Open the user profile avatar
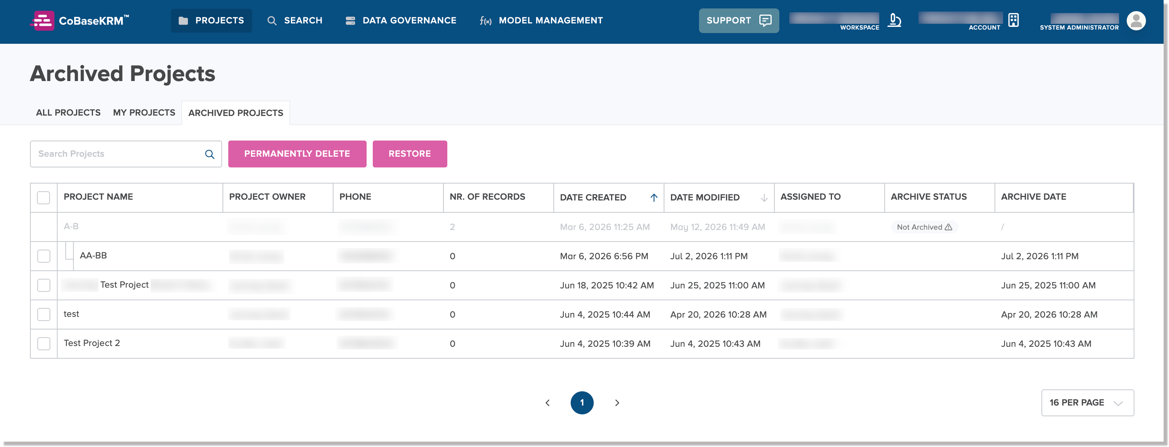The image size is (1169, 447). (x=1136, y=20)
